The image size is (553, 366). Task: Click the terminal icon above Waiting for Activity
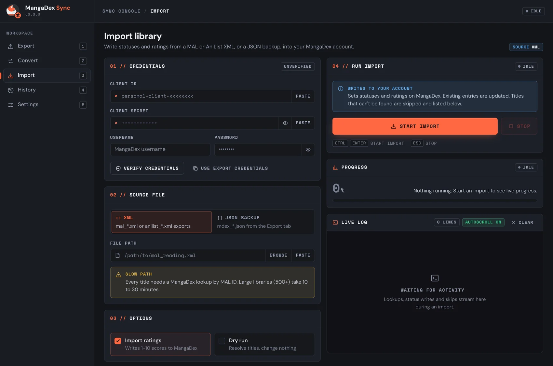click(x=435, y=278)
